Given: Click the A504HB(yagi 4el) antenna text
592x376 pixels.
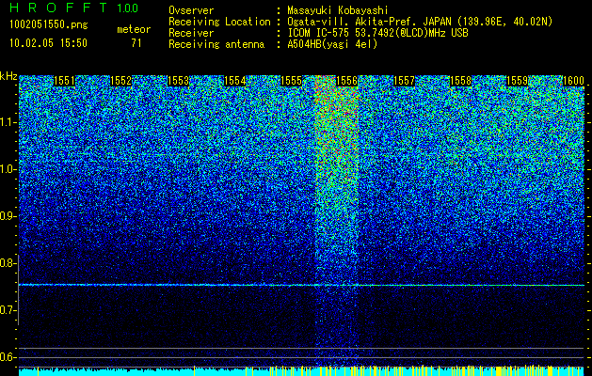Looking at the screenshot, I should pos(332,44).
